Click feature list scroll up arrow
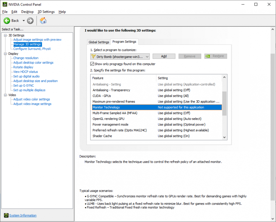Image resolution: width=276 pixels, height=222 pixels. (x=224, y=77)
